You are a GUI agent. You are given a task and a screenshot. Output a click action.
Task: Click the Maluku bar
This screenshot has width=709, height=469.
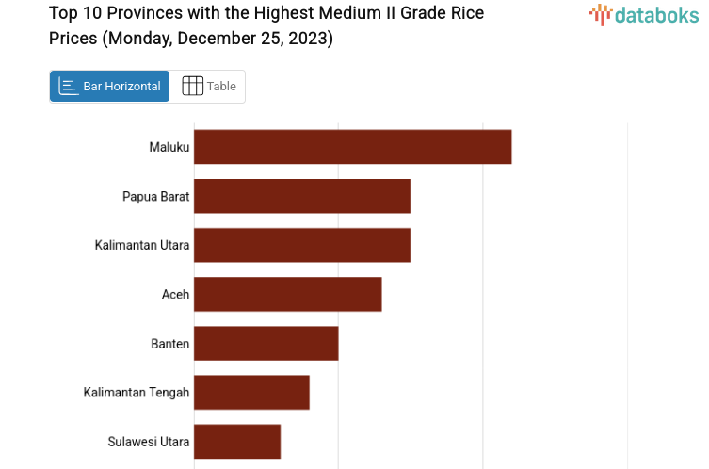352,147
